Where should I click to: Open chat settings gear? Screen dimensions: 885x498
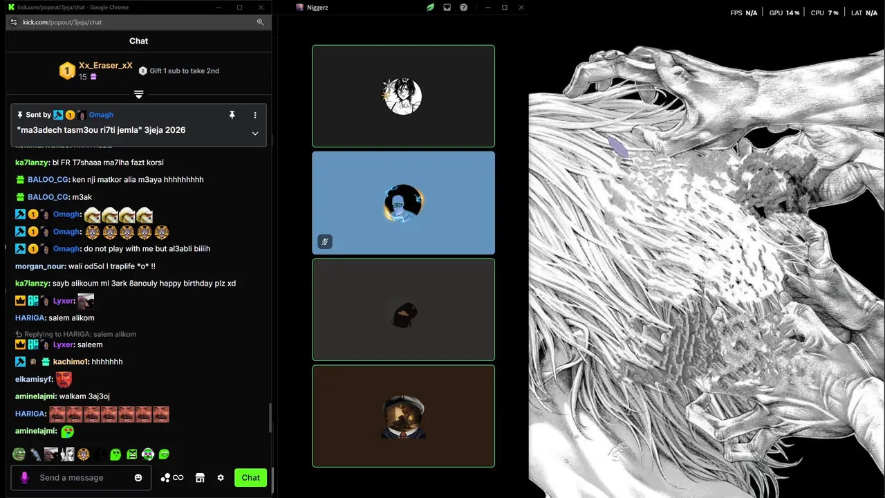click(x=221, y=478)
